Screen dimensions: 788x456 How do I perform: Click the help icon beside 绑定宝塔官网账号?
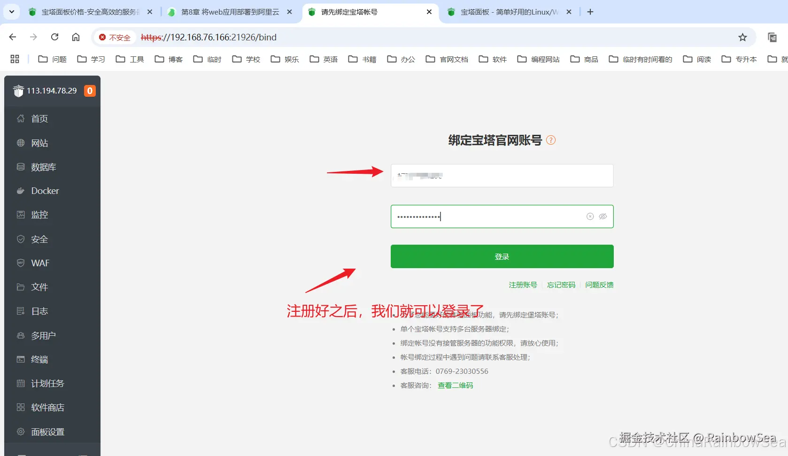coord(551,140)
